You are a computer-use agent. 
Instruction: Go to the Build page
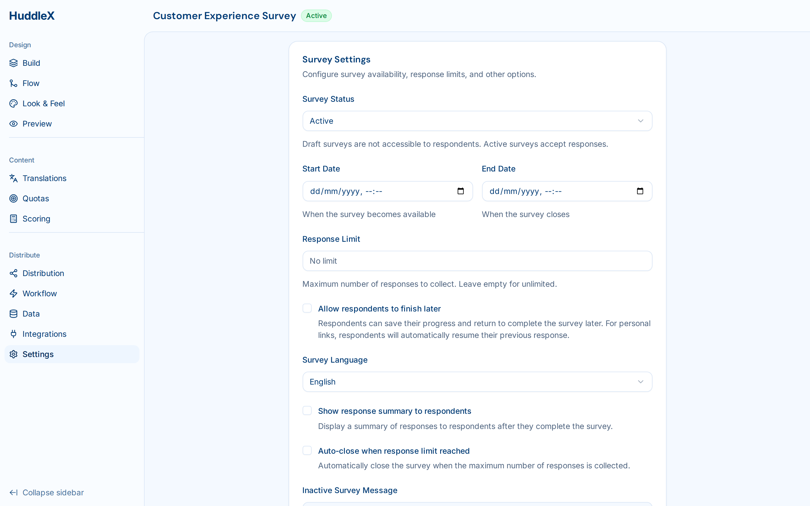tap(72, 63)
